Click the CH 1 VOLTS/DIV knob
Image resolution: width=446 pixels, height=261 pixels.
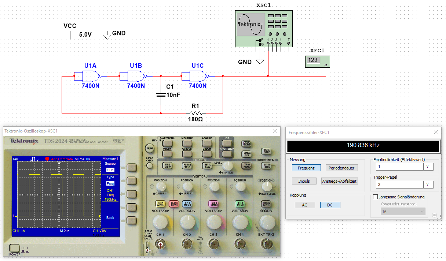(x=161, y=221)
